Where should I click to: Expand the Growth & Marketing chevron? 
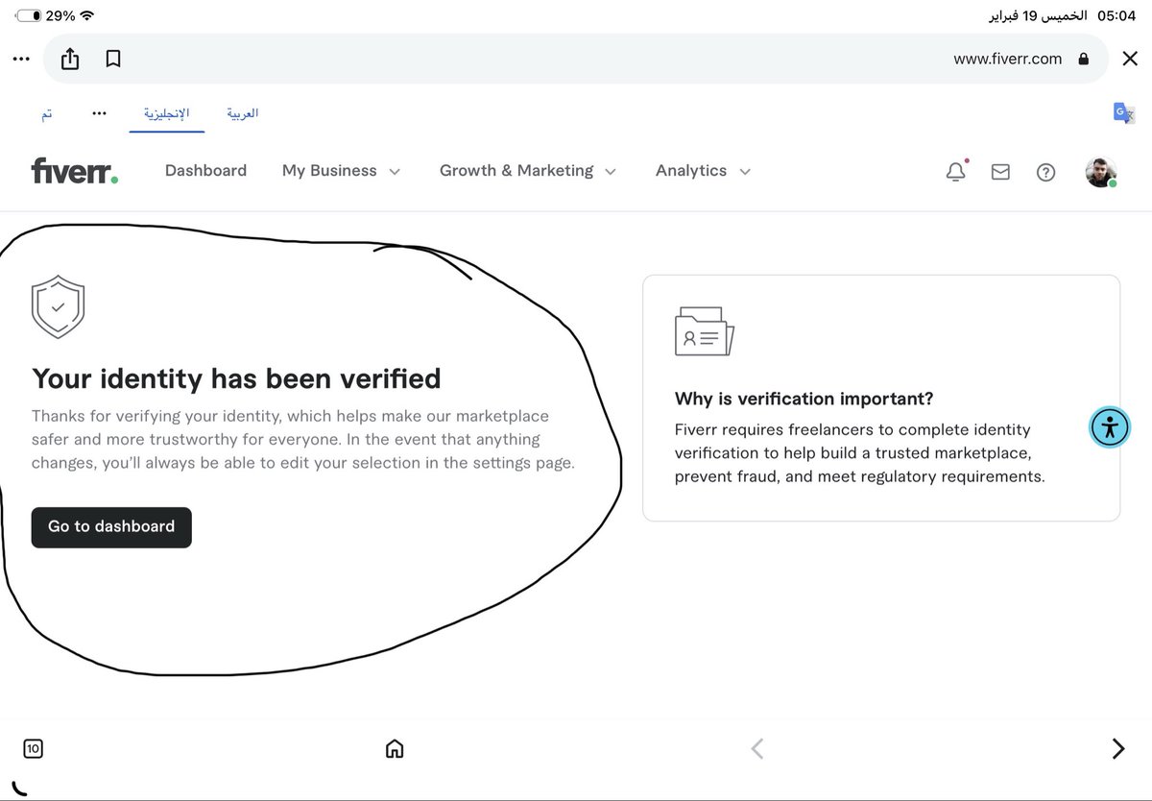point(611,172)
